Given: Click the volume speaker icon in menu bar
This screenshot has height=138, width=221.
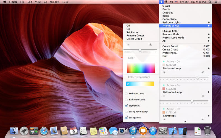Looking at the screenshot, I should 171,2.
